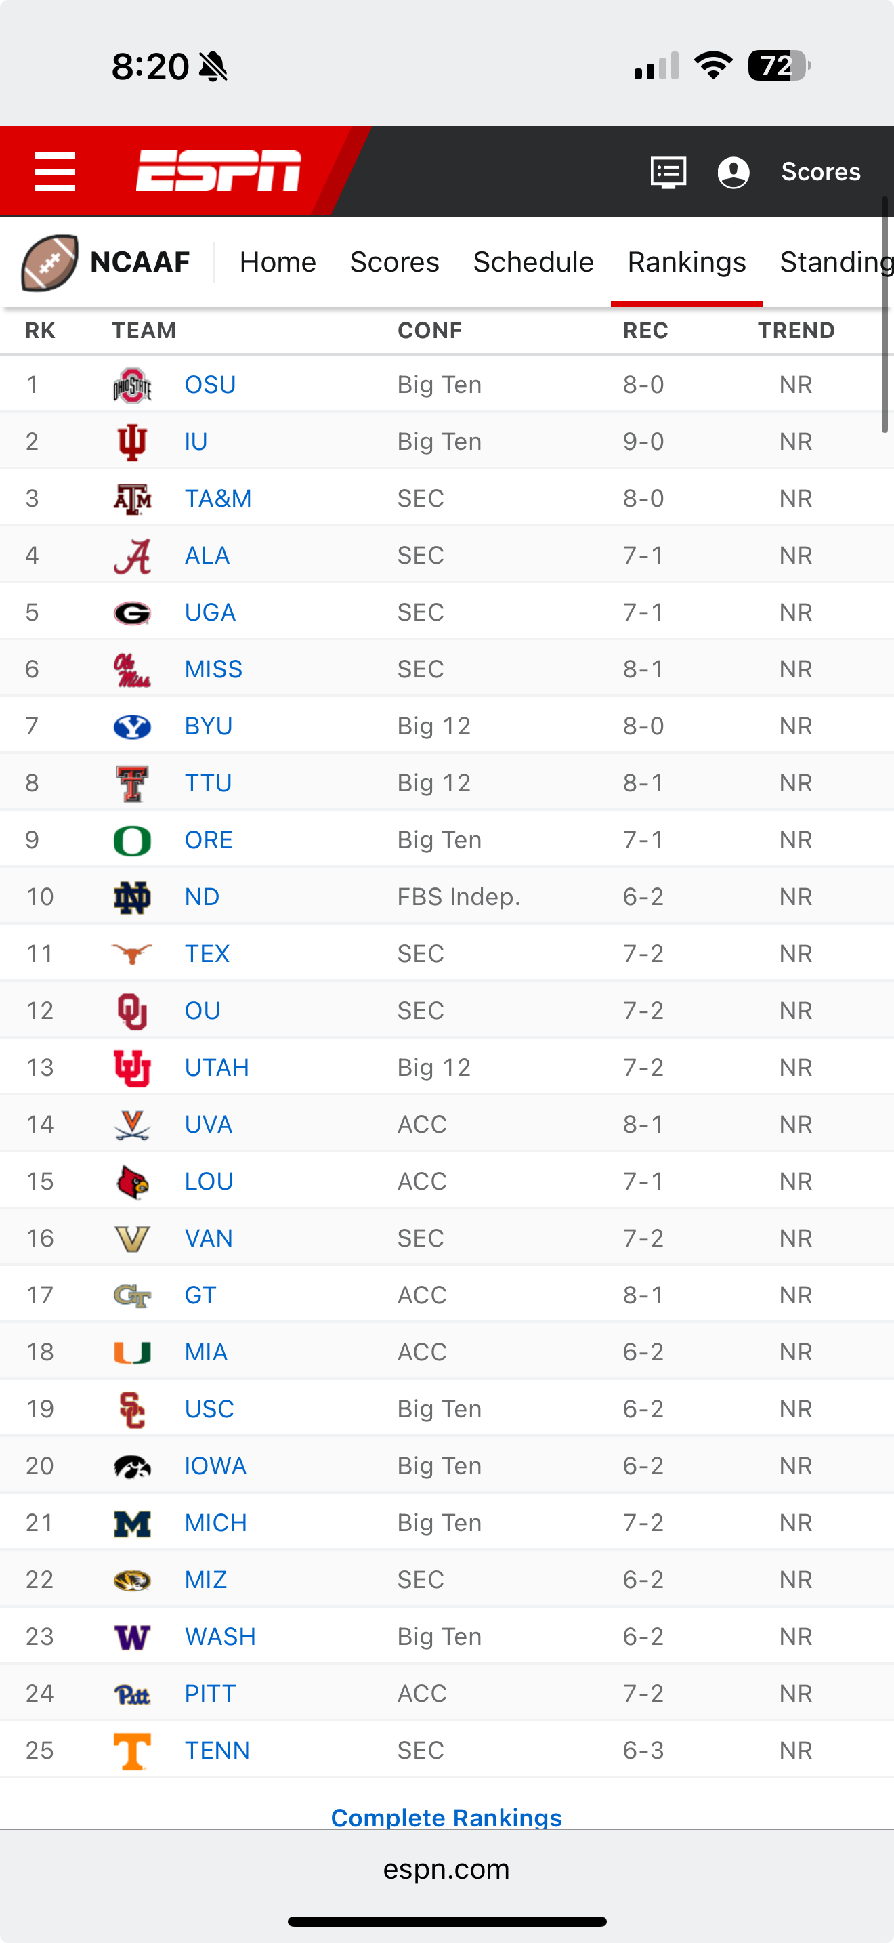Viewport: 894px width, 1943px height.
Task: Select the Rankings tab
Action: pyautogui.click(x=686, y=262)
